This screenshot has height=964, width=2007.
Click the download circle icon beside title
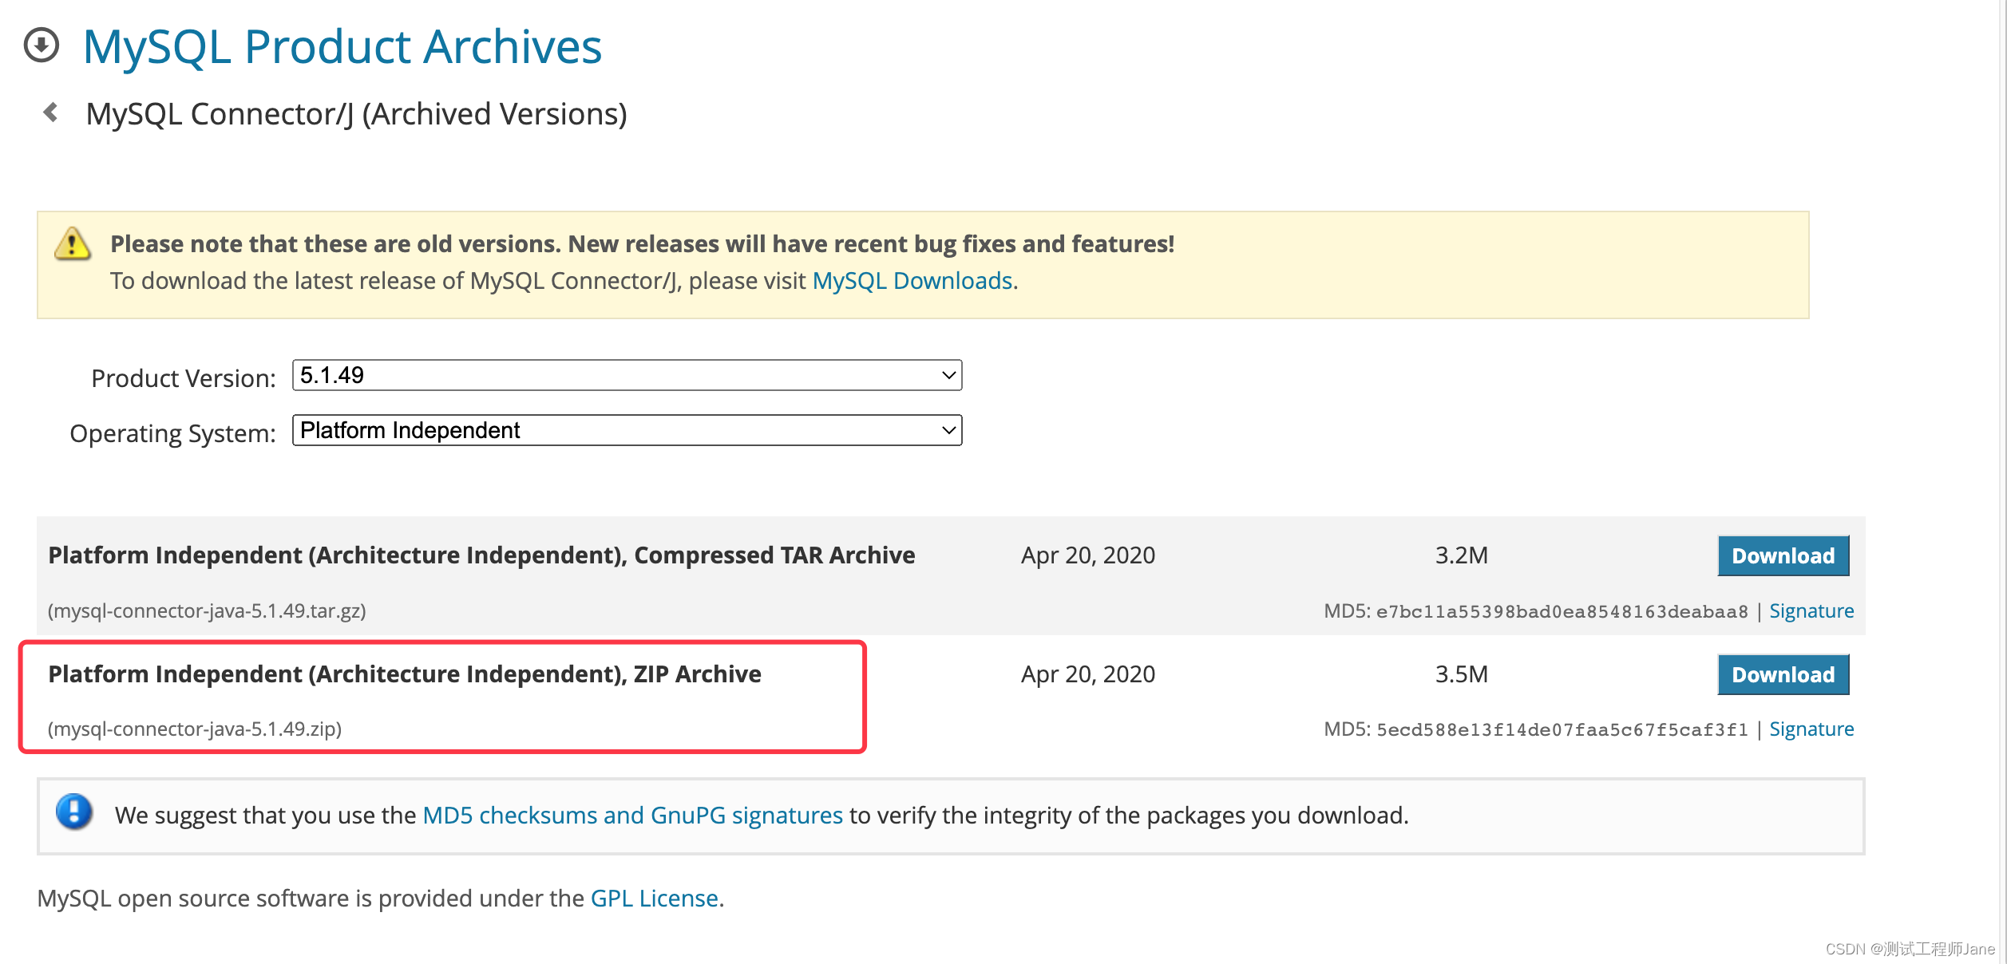pos(42,45)
